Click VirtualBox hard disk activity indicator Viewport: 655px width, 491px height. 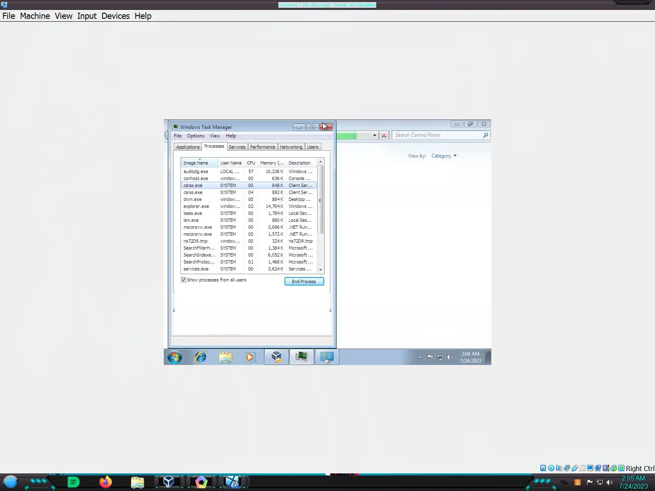click(543, 468)
